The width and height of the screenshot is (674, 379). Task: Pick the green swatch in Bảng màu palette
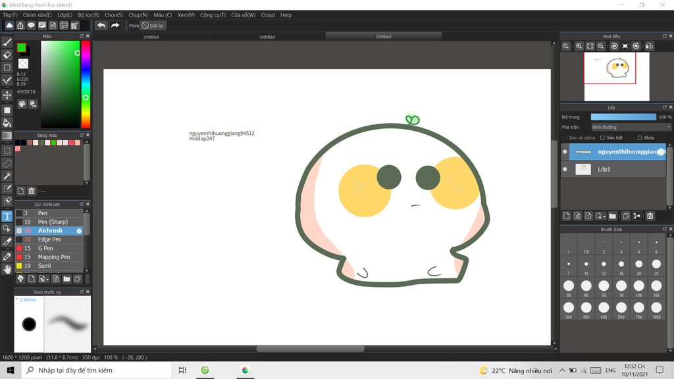(53, 143)
